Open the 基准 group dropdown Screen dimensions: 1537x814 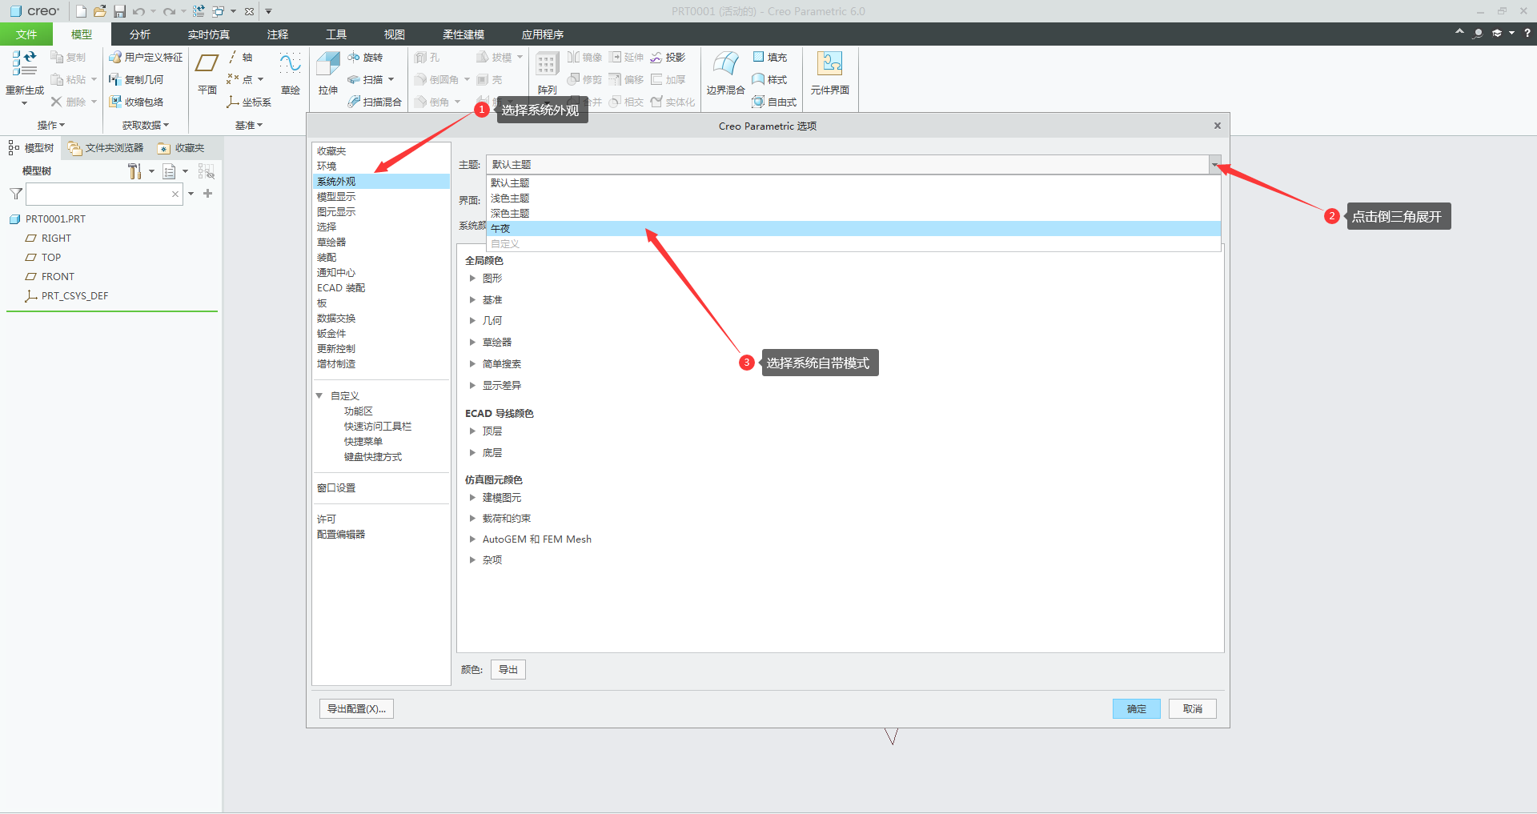[x=249, y=126]
